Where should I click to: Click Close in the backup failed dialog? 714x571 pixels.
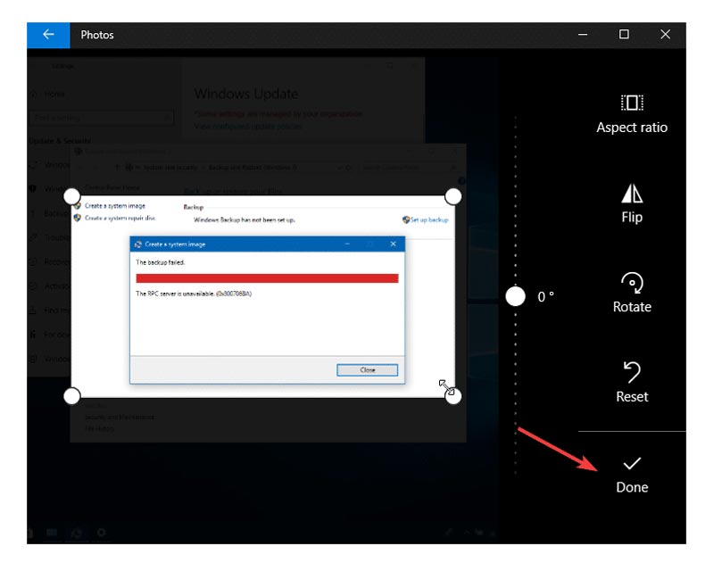coord(368,369)
